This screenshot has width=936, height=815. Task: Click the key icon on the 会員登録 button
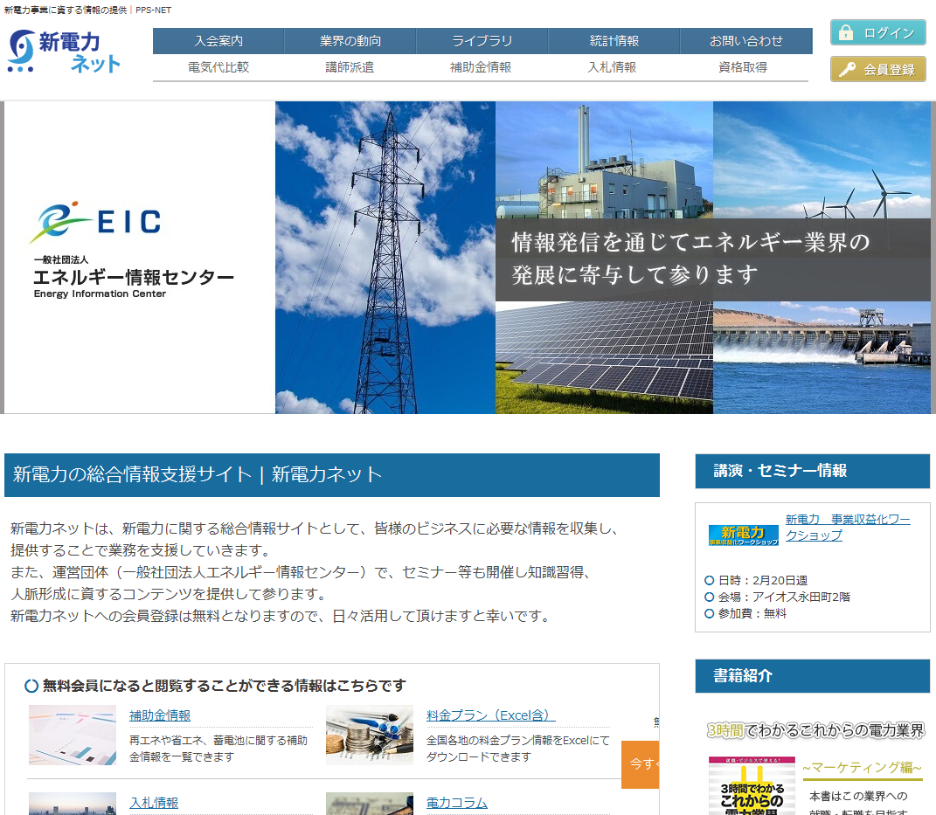(x=847, y=70)
